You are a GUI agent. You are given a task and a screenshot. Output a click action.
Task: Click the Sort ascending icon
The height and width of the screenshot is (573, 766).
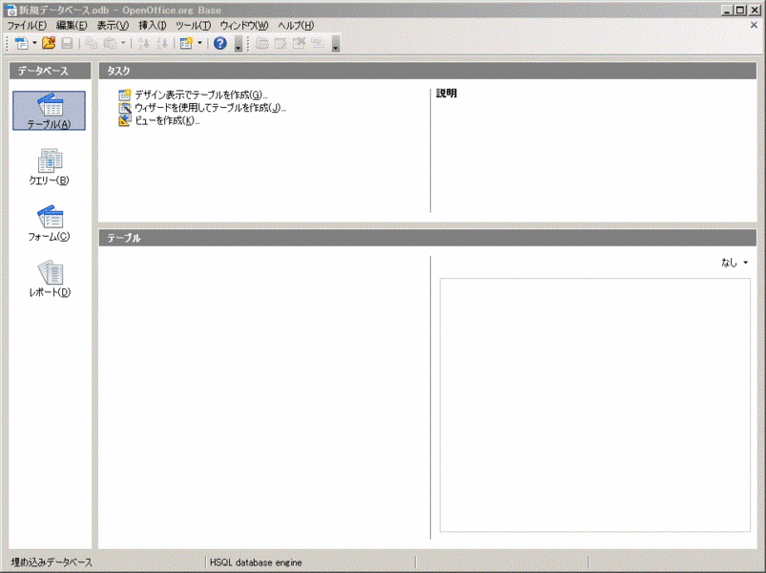(x=144, y=44)
